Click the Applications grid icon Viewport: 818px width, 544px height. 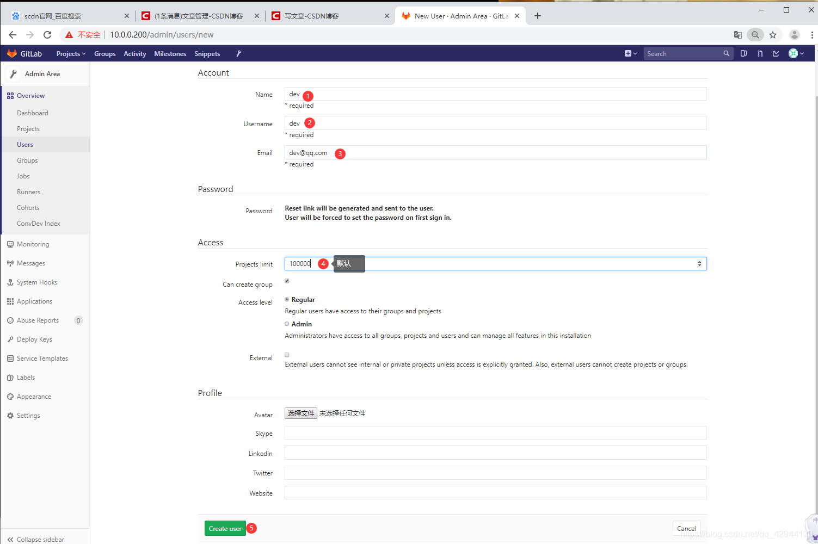tap(10, 301)
